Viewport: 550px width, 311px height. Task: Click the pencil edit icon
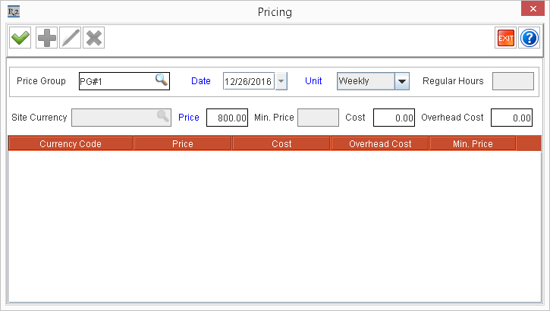(70, 38)
